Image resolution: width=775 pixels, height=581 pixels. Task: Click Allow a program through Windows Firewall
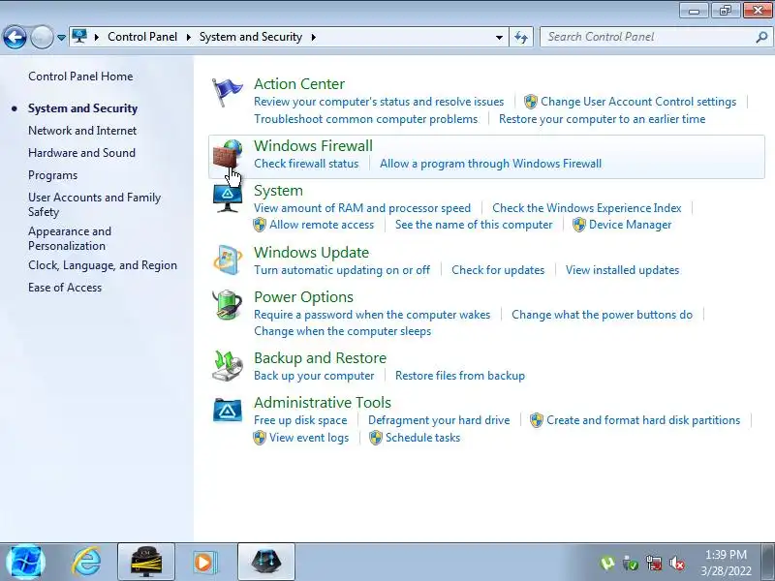click(491, 164)
